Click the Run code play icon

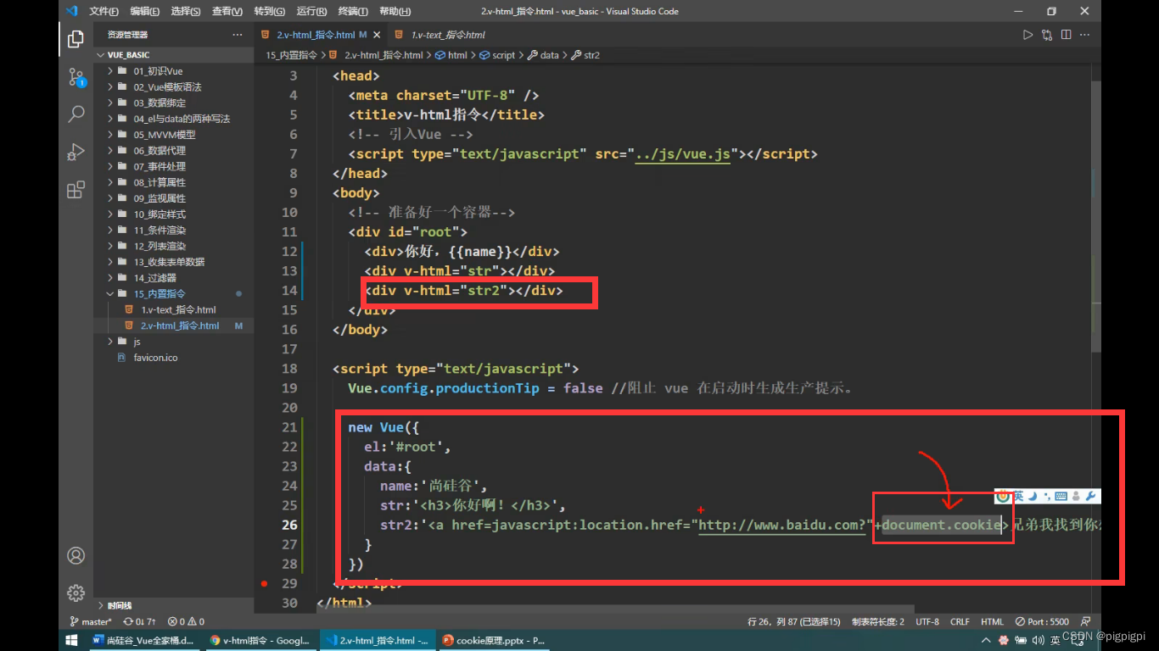pyautogui.click(x=1027, y=35)
